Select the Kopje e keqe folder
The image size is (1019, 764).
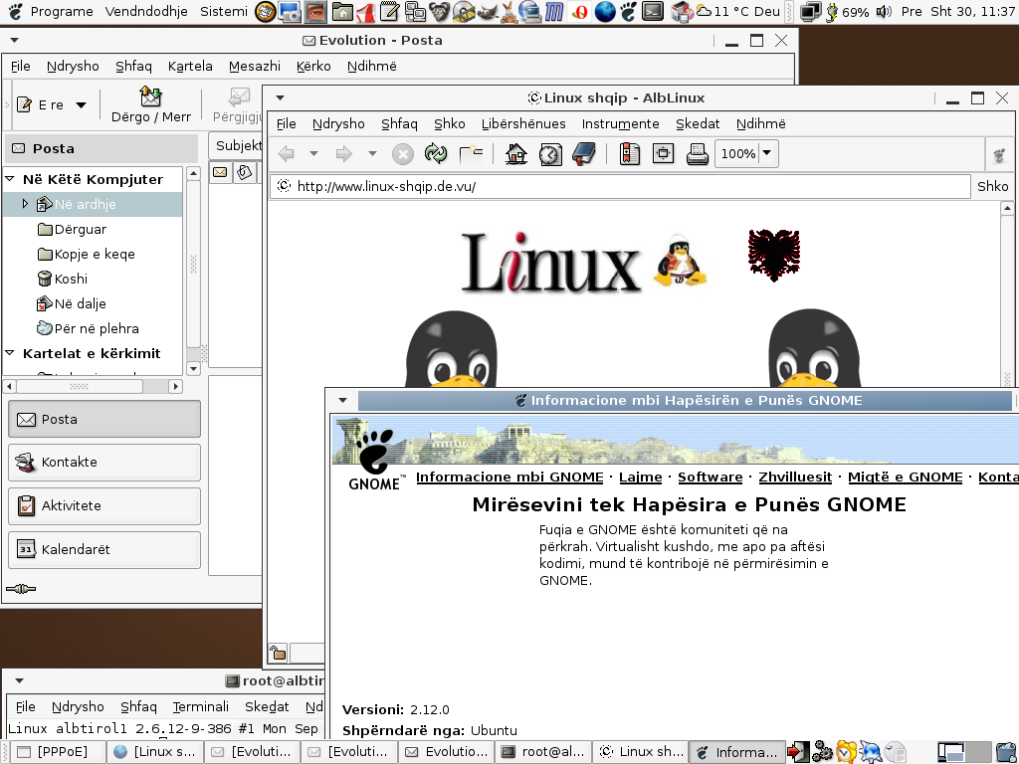(87, 254)
